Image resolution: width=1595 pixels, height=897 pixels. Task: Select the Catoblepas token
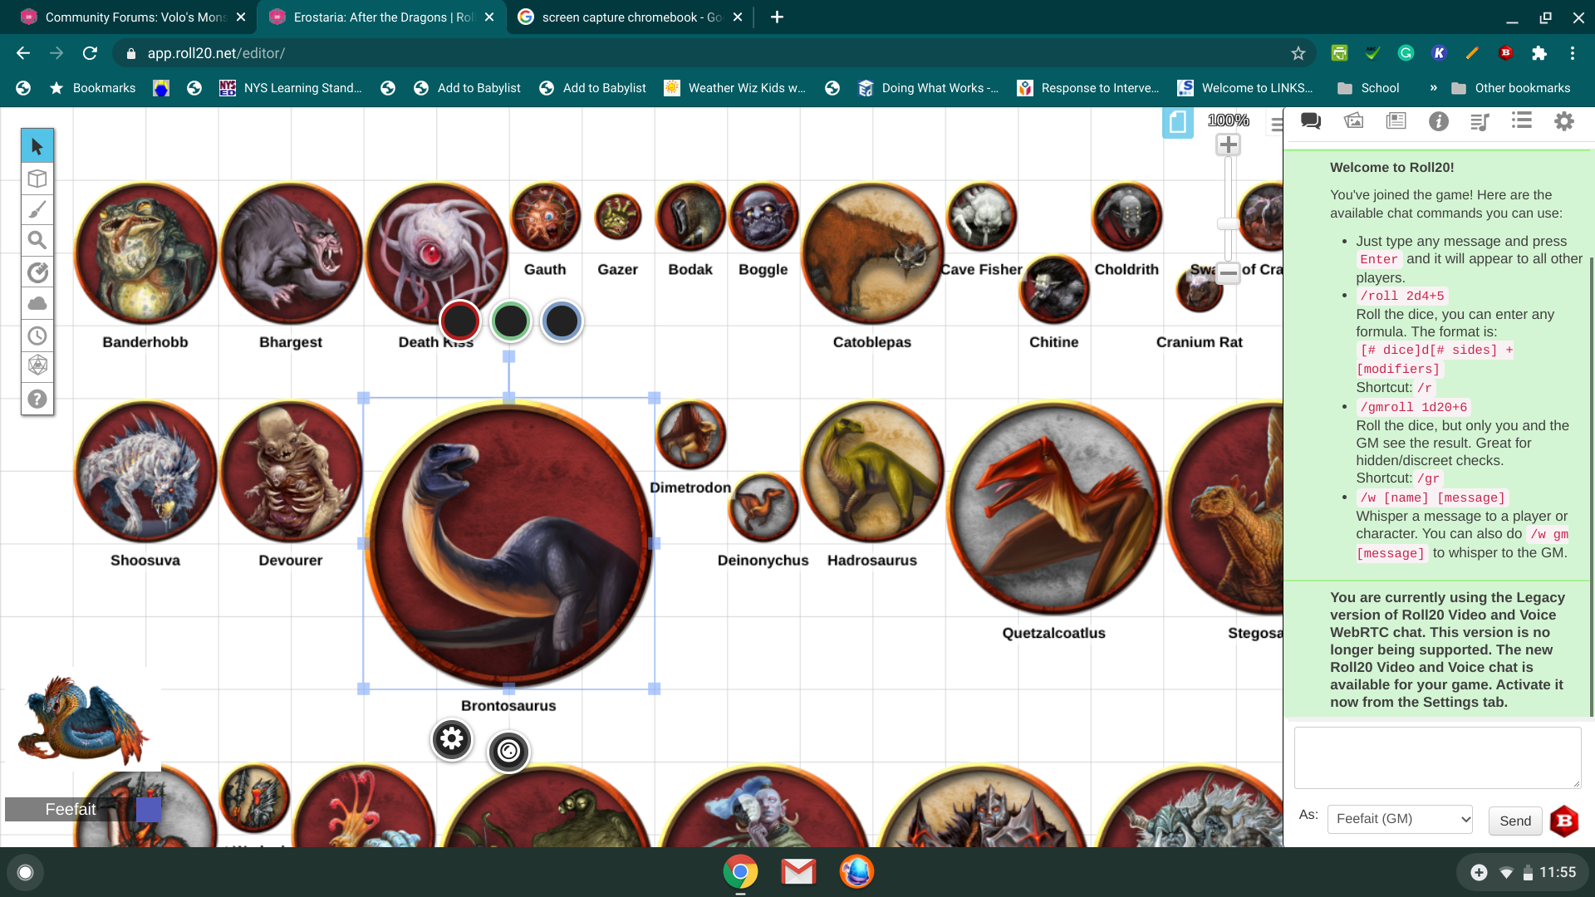click(872, 252)
